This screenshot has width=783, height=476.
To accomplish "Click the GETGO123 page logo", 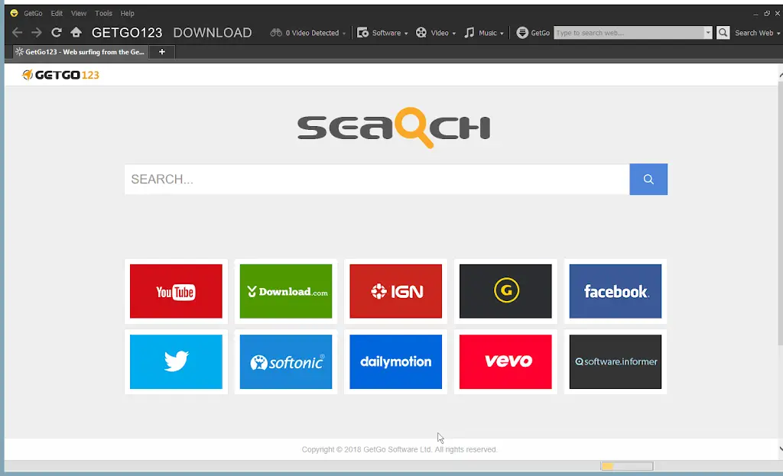I will 60,75.
